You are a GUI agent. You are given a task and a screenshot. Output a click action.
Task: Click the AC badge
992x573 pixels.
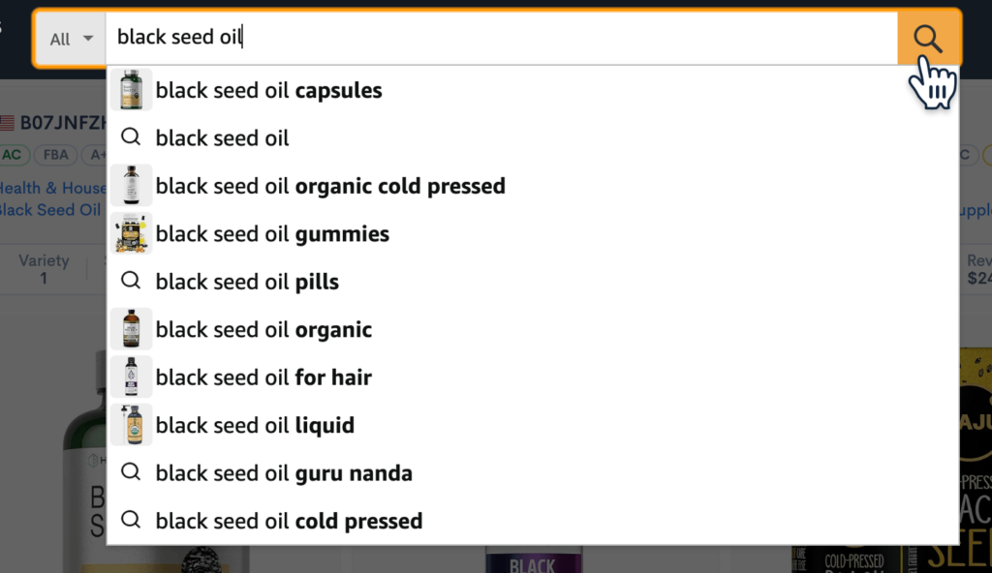click(x=14, y=154)
